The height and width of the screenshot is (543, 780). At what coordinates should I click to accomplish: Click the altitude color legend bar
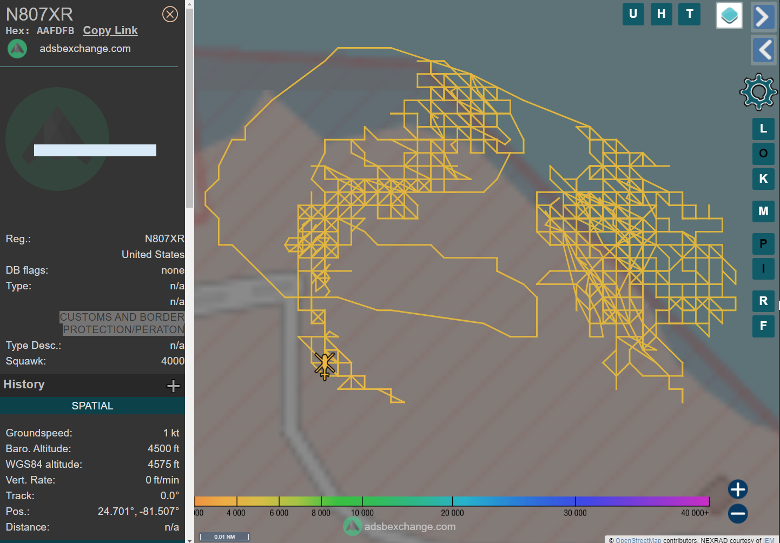tap(452, 501)
